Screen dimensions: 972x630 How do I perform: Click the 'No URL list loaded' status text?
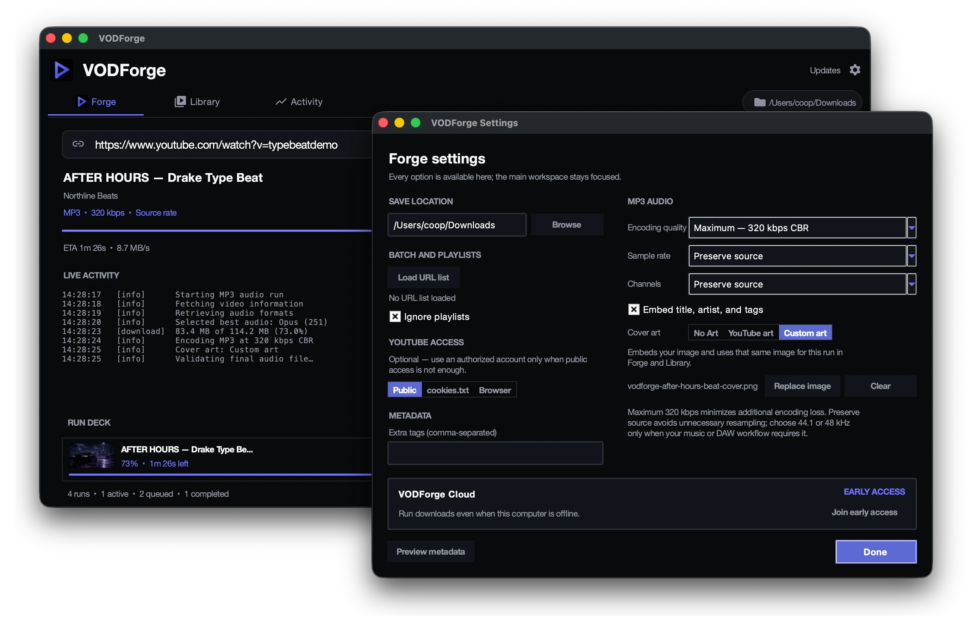pos(422,298)
